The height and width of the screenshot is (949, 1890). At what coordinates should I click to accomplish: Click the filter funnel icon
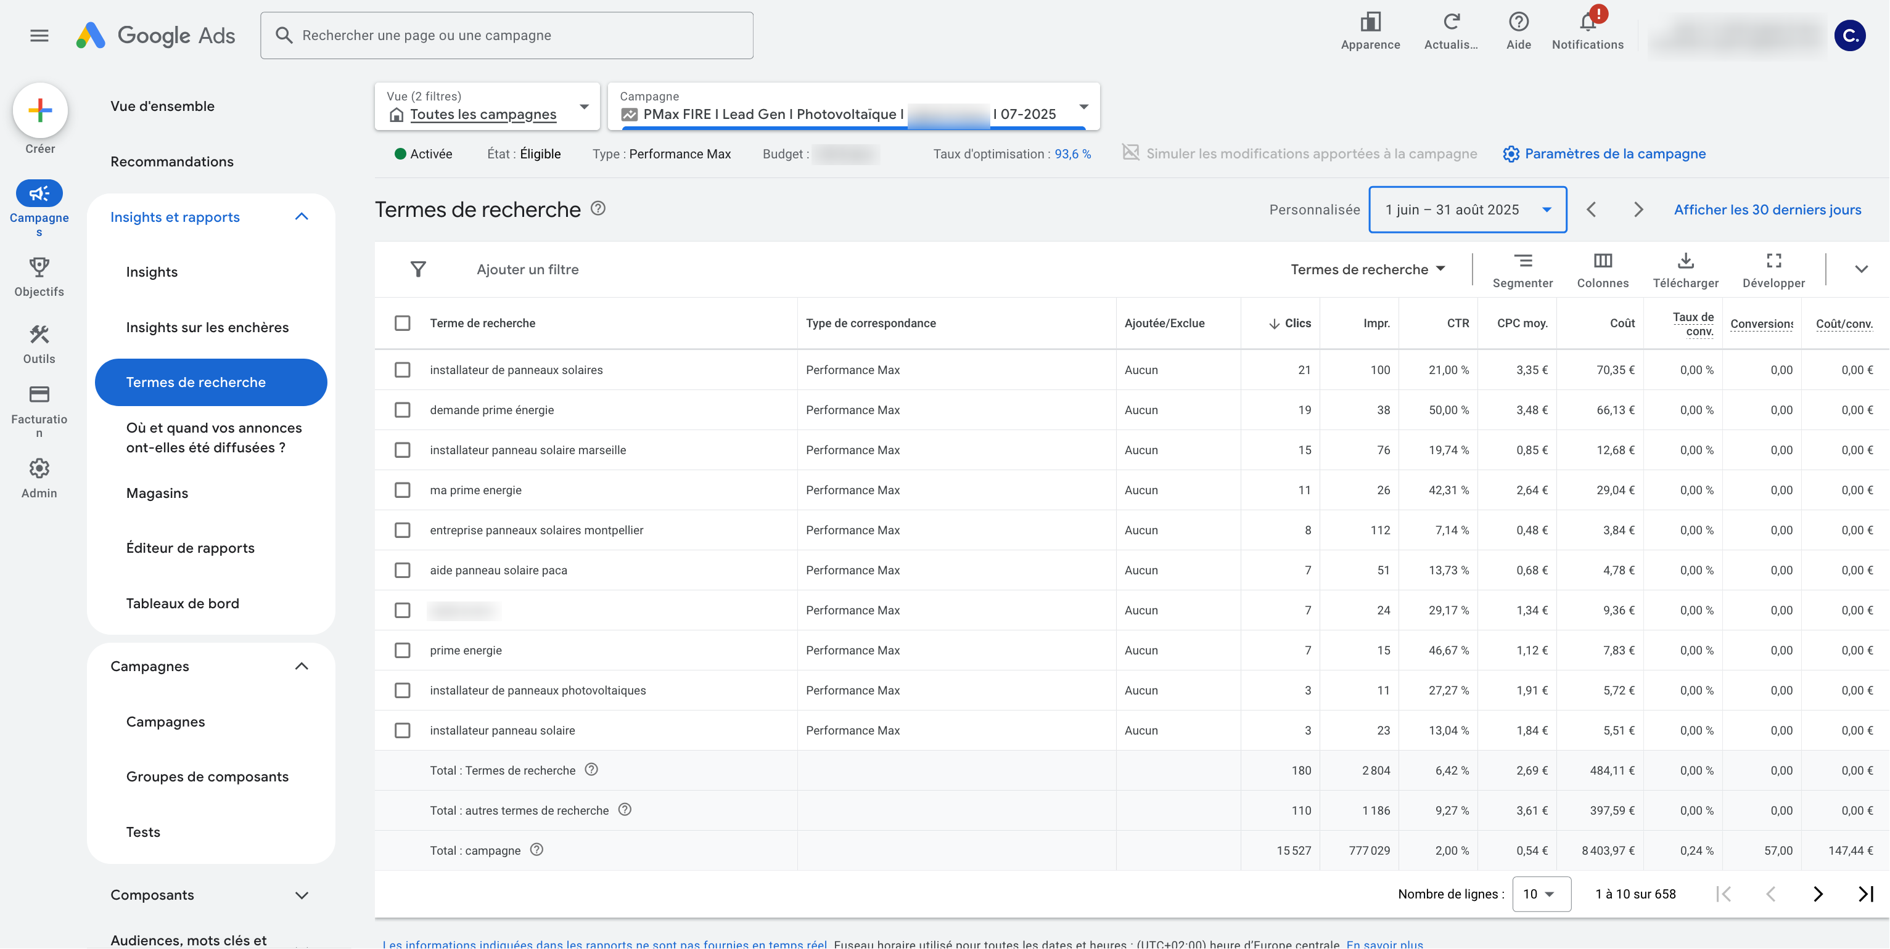(418, 269)
